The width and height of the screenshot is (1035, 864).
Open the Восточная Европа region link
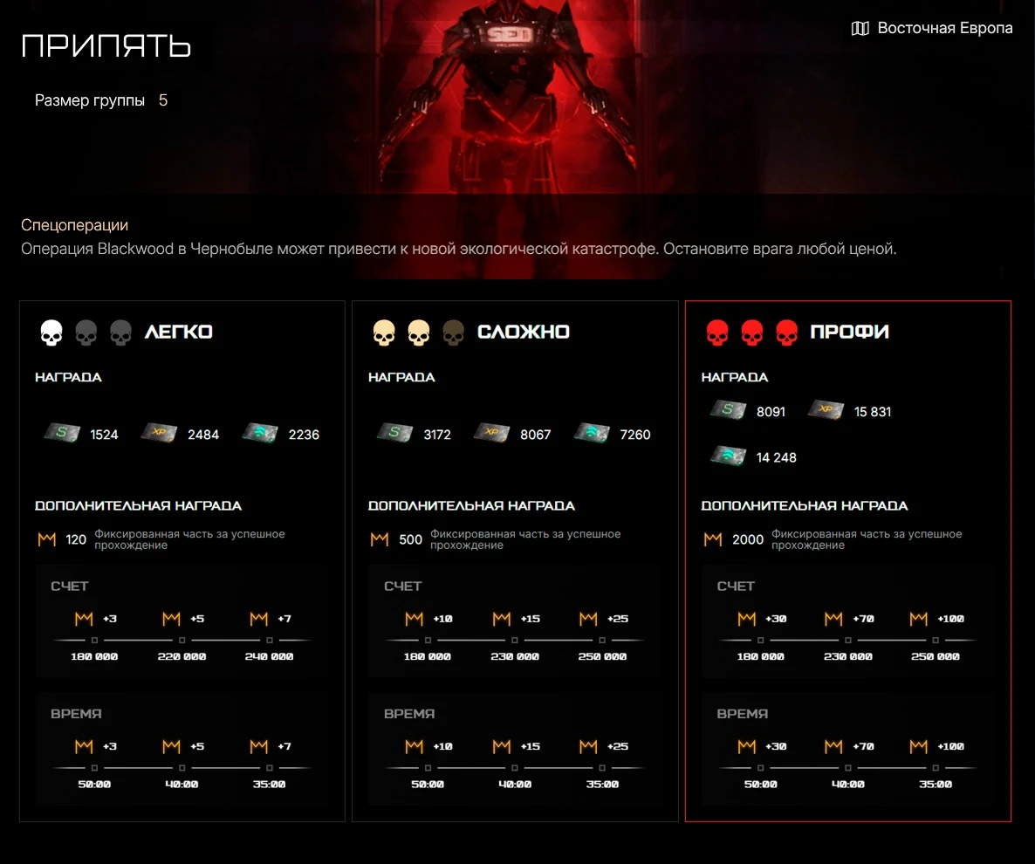point(944,28)
